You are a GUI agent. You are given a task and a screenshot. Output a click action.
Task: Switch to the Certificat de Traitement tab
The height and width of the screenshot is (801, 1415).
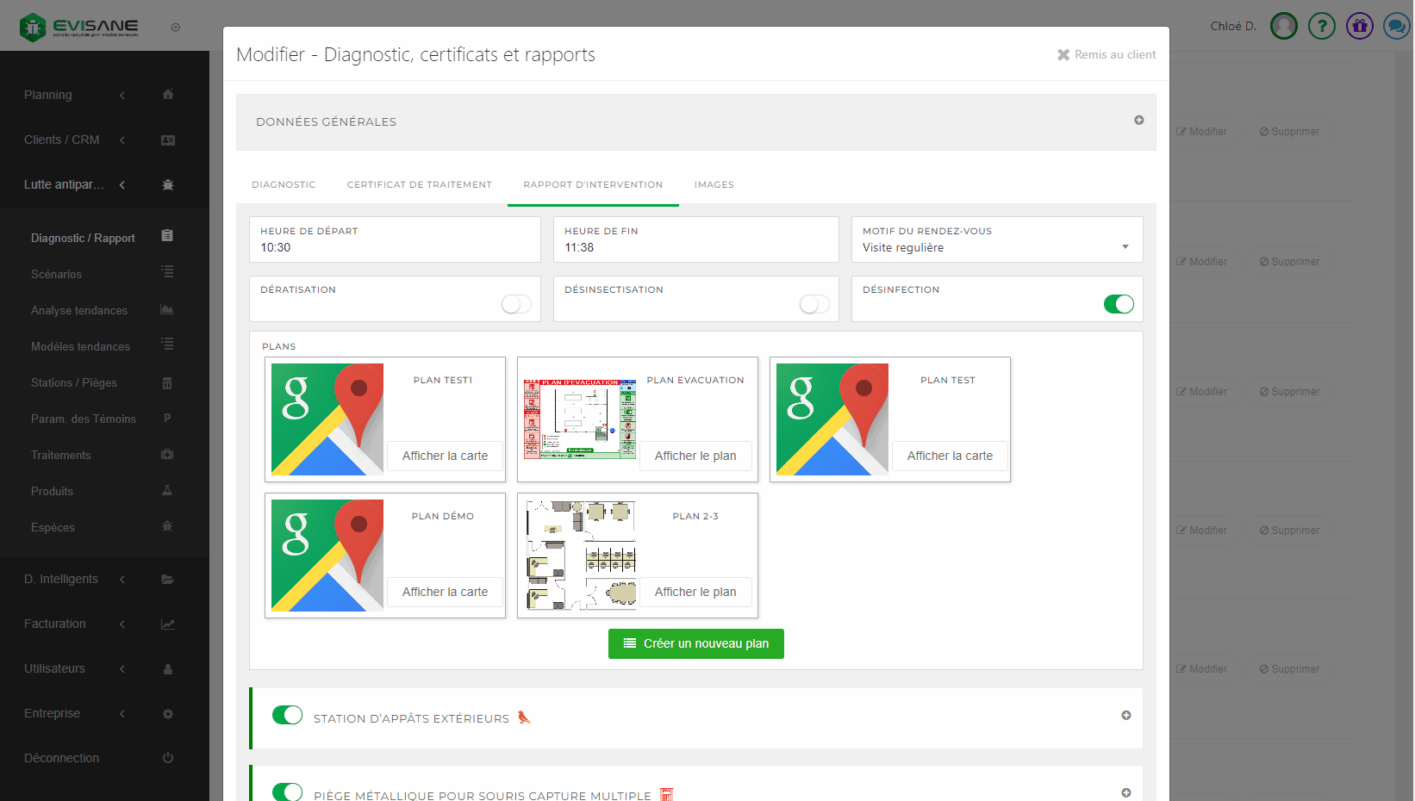(x=419, y=184)
